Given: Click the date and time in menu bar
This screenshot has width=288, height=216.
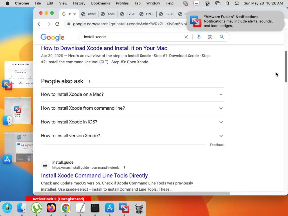Looking at the screenshot, I should (x=263, y=3).
